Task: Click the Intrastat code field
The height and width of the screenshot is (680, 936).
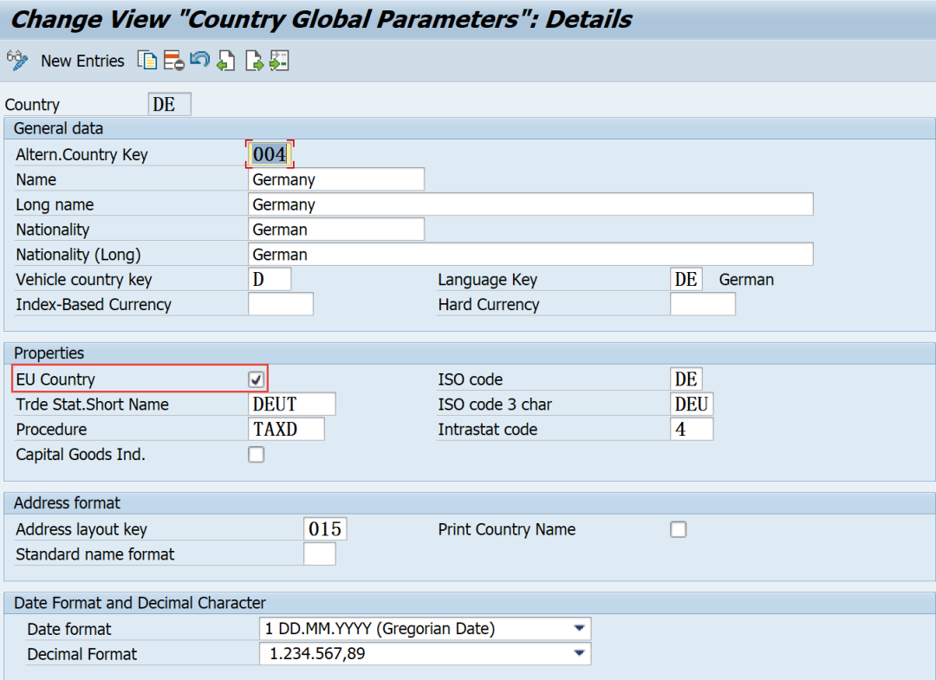Action: [x=692, y=429]
